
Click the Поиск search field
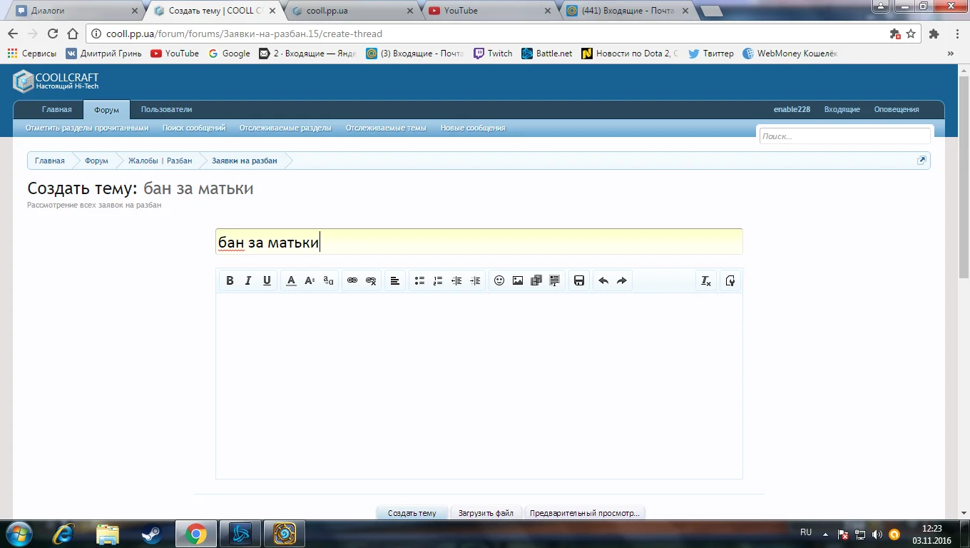[x=844, y=136]
